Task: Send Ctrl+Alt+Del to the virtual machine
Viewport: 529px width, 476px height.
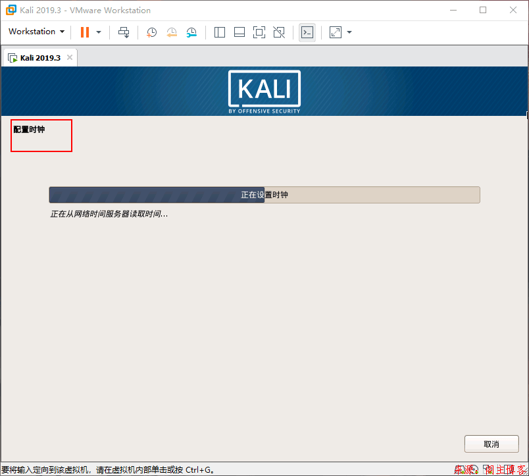Action: pyautogui.click(x=124, y=32)
